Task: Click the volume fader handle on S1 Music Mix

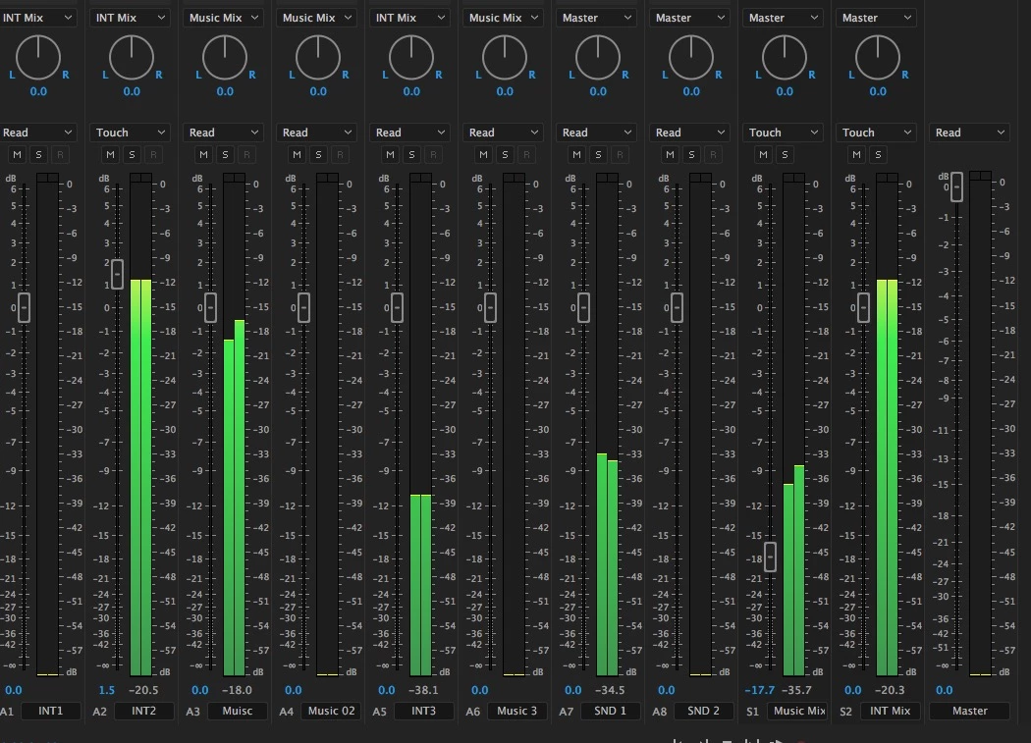Action: 770,557
